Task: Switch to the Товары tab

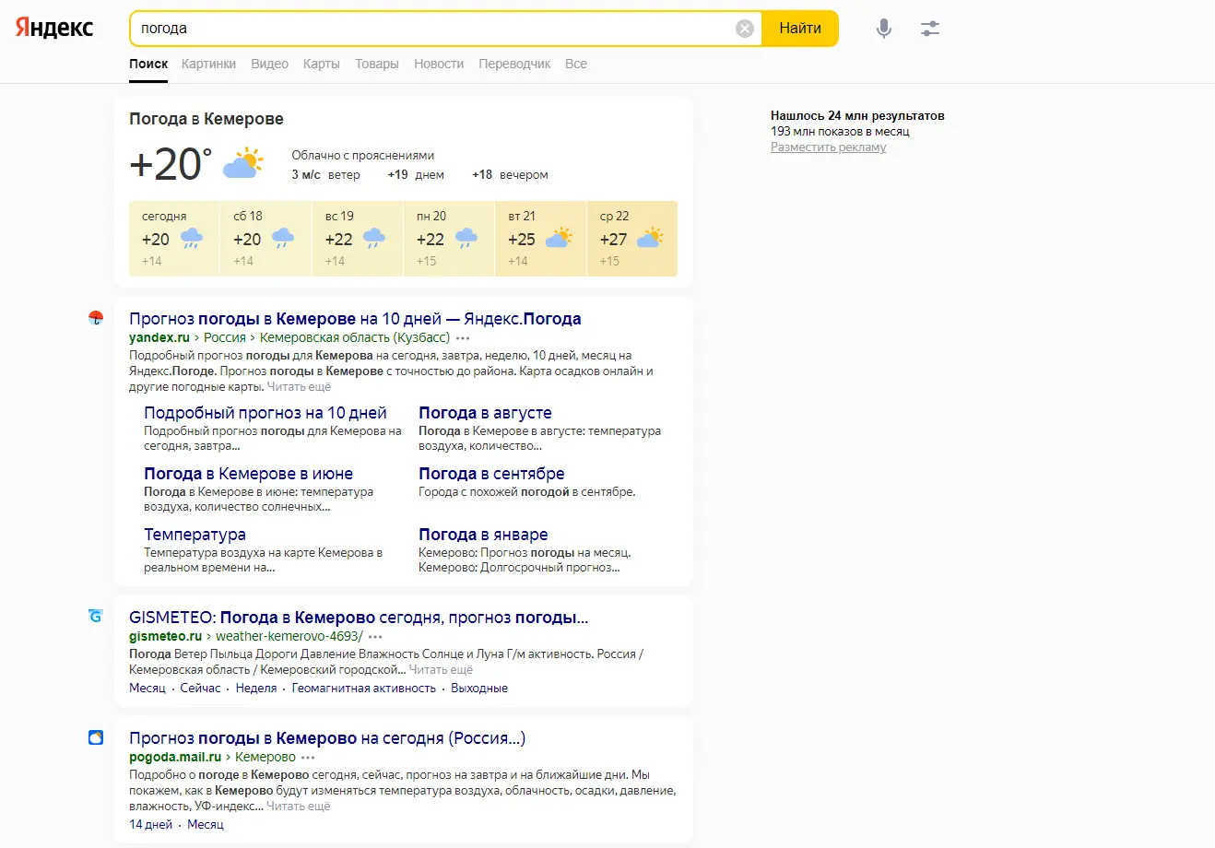Action: click(x=377, y=64)
